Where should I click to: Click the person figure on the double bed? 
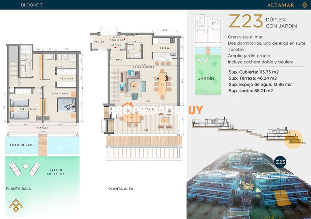[70, 107]
